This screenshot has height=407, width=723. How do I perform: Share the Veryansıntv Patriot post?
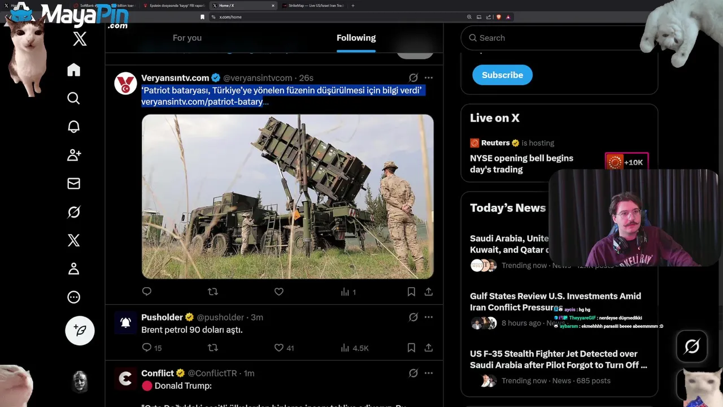click(429, 292)
